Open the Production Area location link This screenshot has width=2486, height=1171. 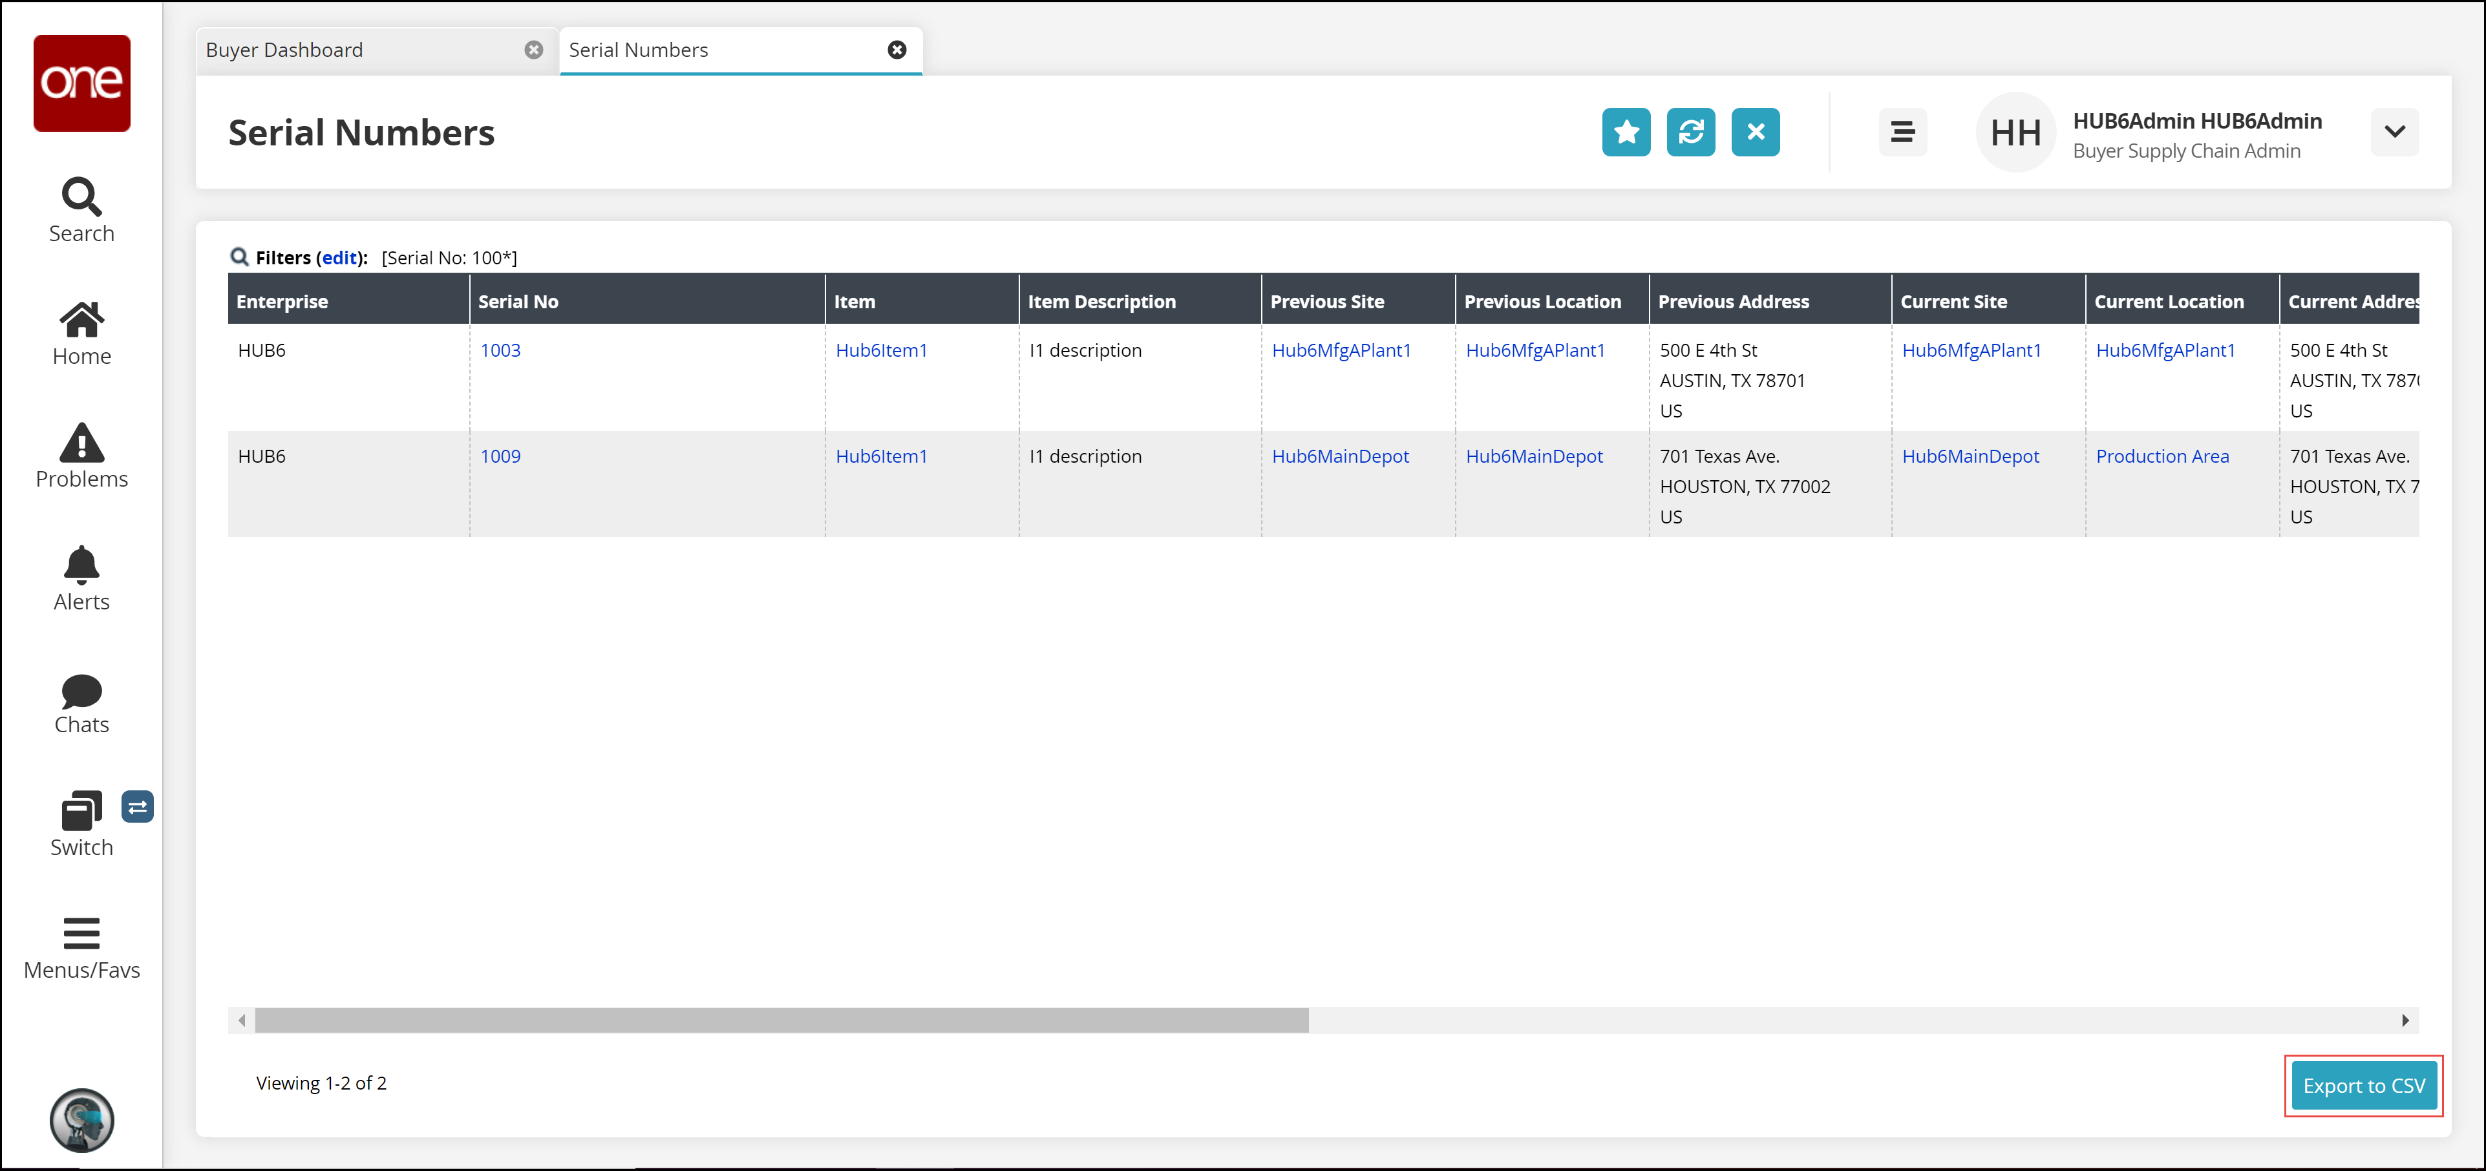tap(2162, 456)
